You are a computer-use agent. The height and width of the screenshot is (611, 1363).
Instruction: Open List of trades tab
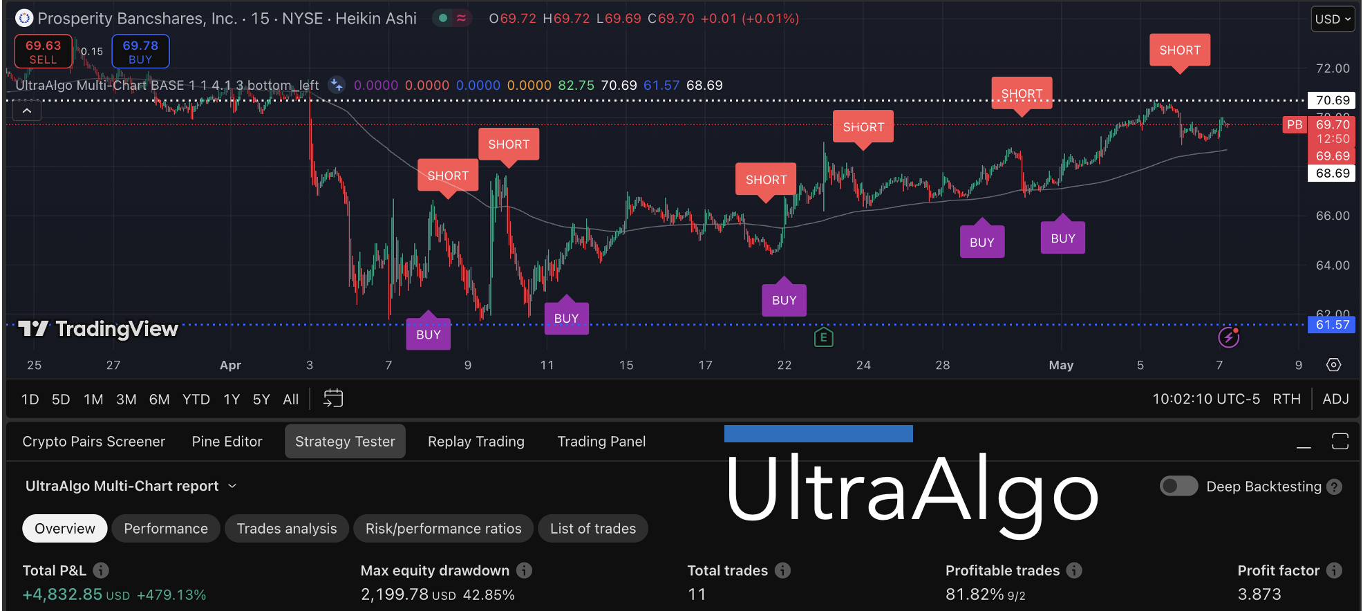[593, 529]
